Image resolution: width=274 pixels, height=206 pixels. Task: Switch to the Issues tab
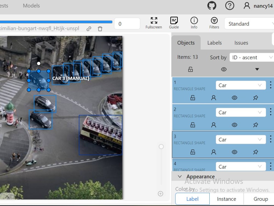click(241, 43)
